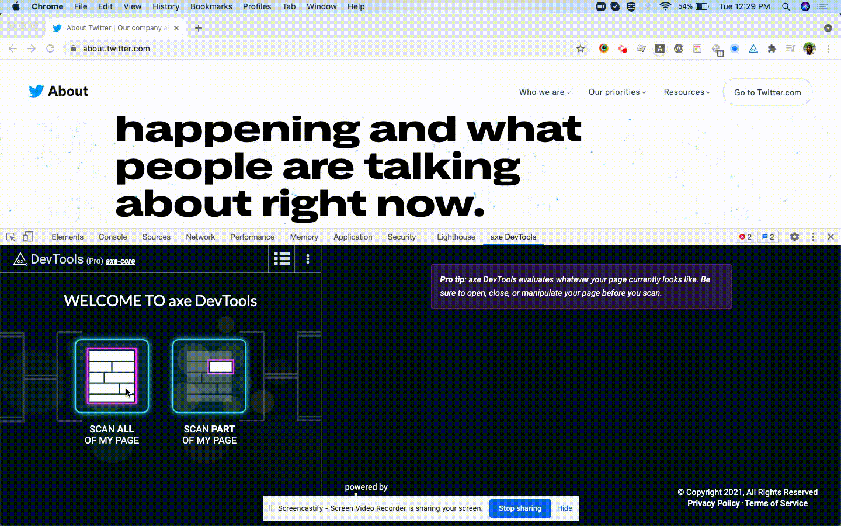Click the colorful eye extension icon
841x526 pixels.
[604, 49]
